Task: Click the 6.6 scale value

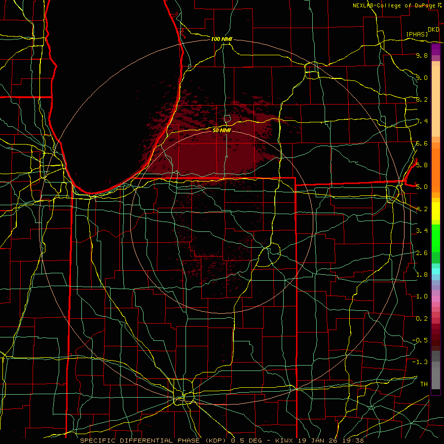Action: 422,143
